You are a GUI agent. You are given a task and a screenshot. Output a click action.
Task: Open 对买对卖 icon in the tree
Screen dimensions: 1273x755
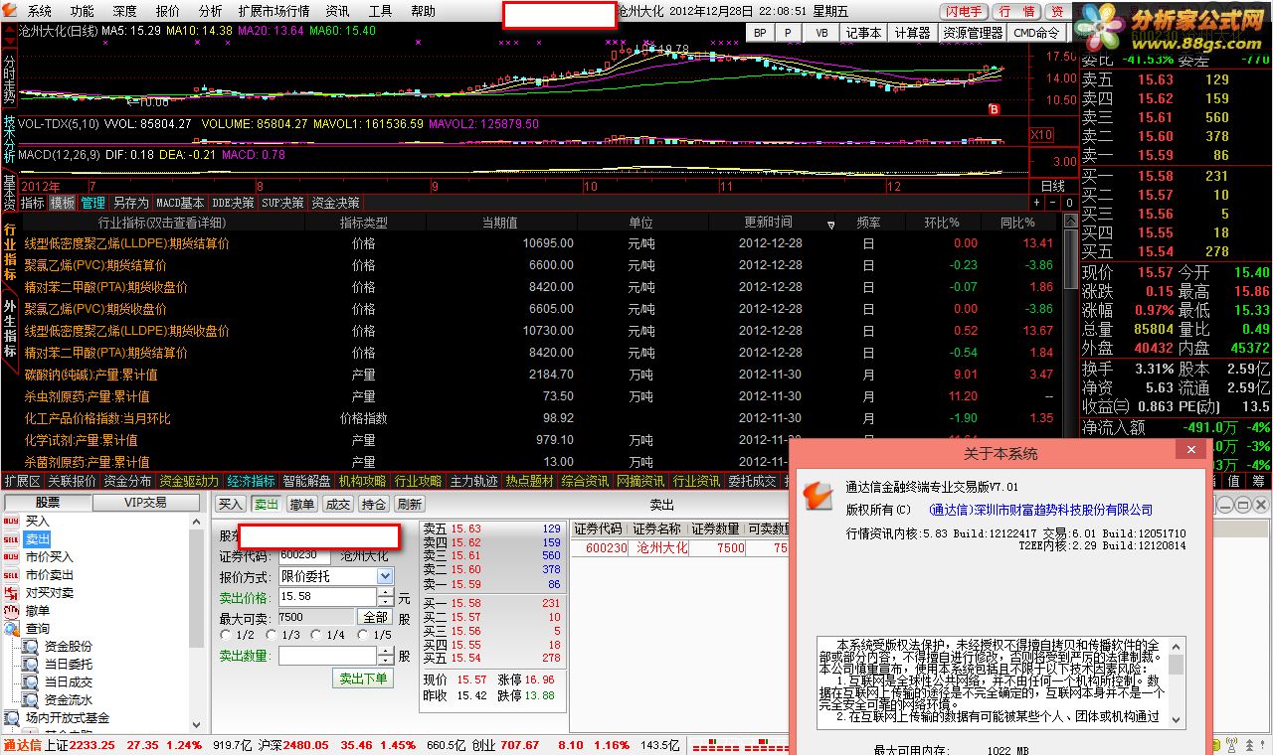pyautogui.click(x=11, y=592)
